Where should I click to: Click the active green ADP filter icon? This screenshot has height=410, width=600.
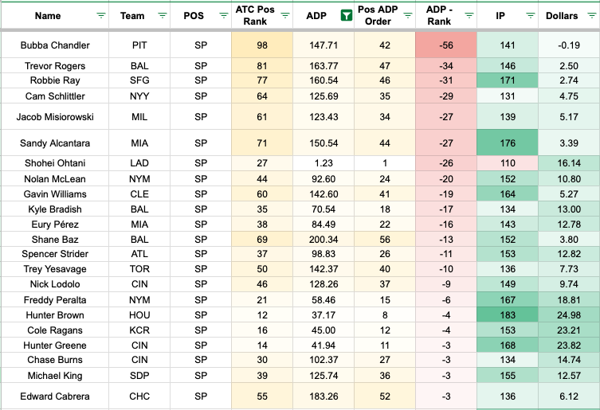(x=347, y=15)
